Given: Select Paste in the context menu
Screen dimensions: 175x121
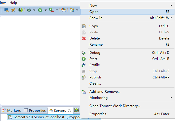Looking at the screenshot, I should pos(127,32).
